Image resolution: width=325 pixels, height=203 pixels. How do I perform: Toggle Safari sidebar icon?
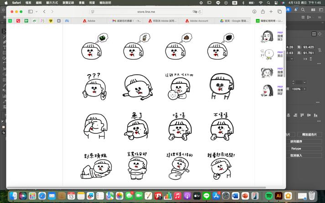[31, 11]
